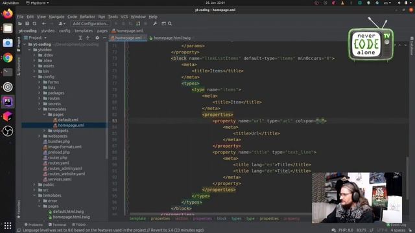Image resolution: width=415 pixels, height=233 pixels.
Task: Open the Run Anything window icon
Action: [163, 23]
